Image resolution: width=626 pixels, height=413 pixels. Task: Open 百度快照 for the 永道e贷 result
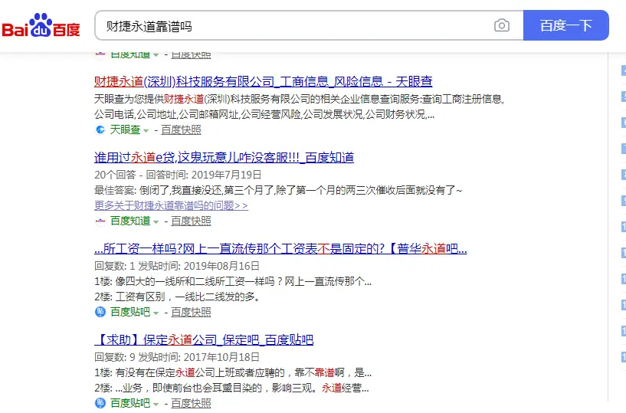pos(191,221)
